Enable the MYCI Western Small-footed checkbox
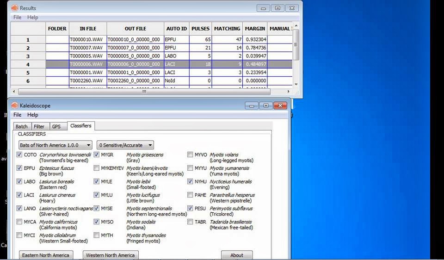 19,235
